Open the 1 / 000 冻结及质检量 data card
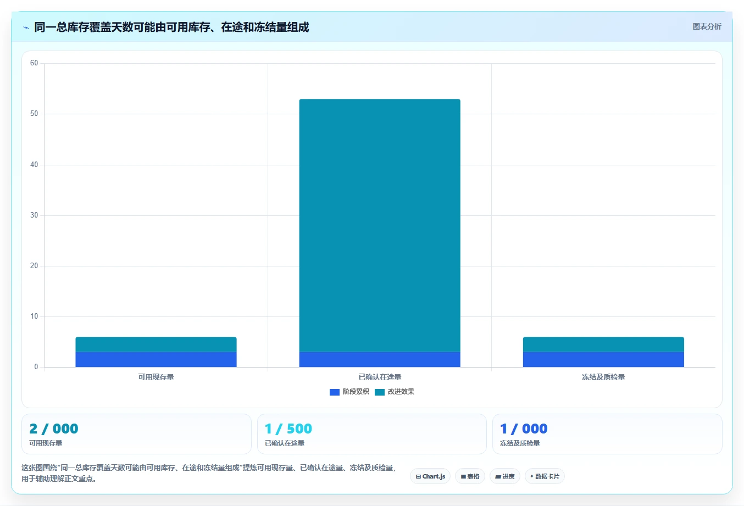Image resolution: width=744 pixels, height=506 pixels. coord(607,434)
